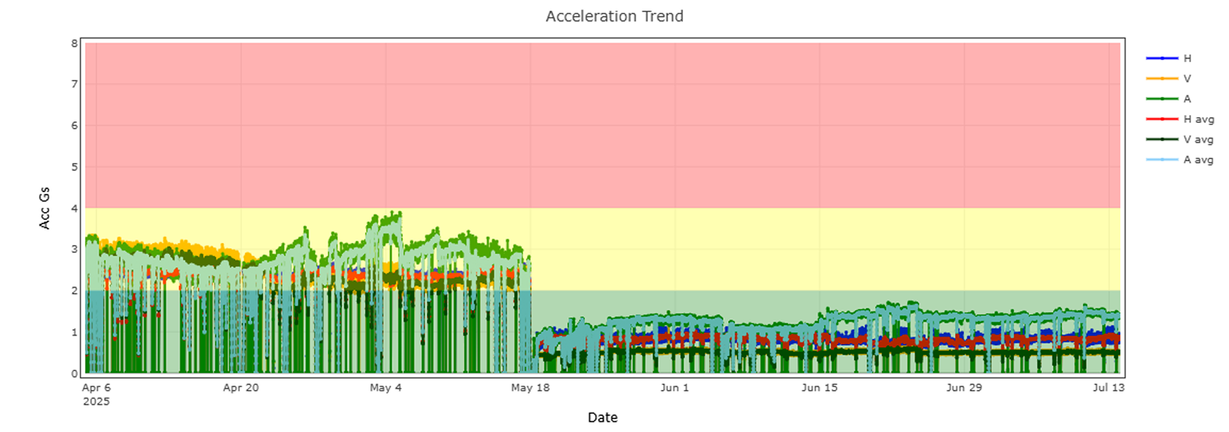The image size is (1229, 432).
Task: Click the Acceleration Trend chart title
Action: pyautogui.click(x=614, y=16)
